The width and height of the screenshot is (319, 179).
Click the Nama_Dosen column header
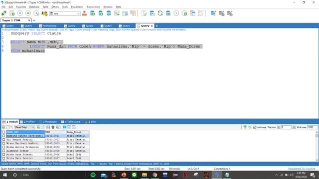click(78, 132)
